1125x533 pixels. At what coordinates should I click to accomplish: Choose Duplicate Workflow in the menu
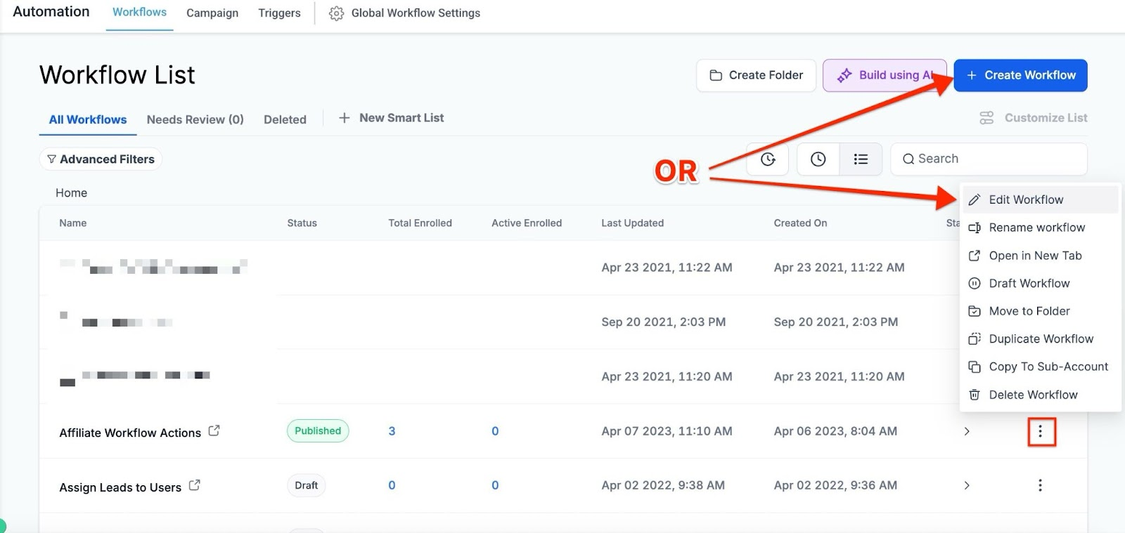tap(1041, 338)
